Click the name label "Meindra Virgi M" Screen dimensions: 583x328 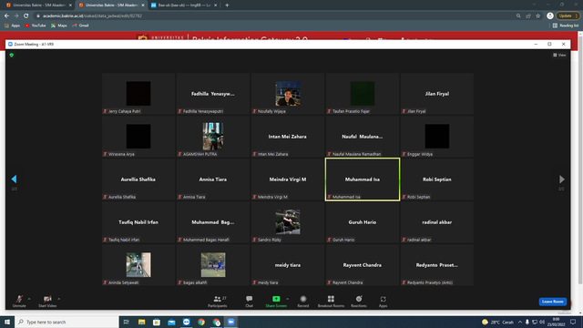coord(272,197)
